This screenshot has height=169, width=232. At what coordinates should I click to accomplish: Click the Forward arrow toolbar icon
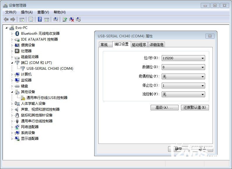click(x=13, y=19)
